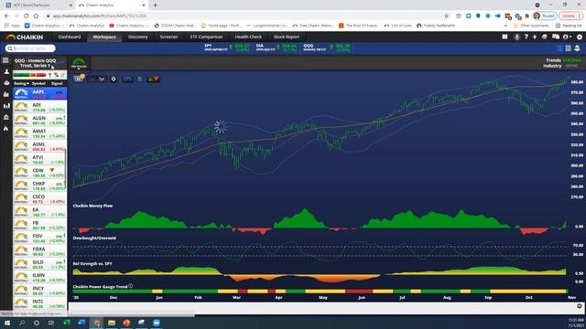Go to the Screener tab
The image size is (586, 329).
tap(168, 37)
